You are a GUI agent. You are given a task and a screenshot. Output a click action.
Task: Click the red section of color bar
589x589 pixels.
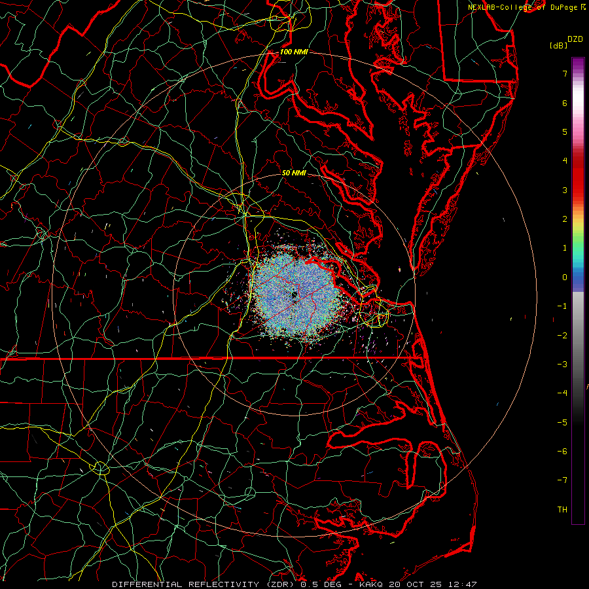pos(578,177)
